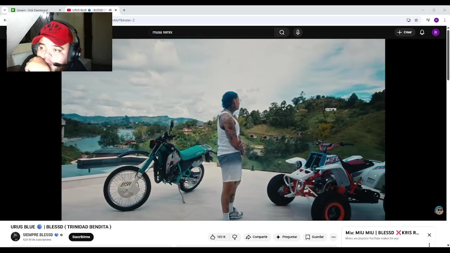This screenshot has width=450, height=253.
Task: Click the Compartir share button
Action: pyautogui.click(x=257, y=237)
